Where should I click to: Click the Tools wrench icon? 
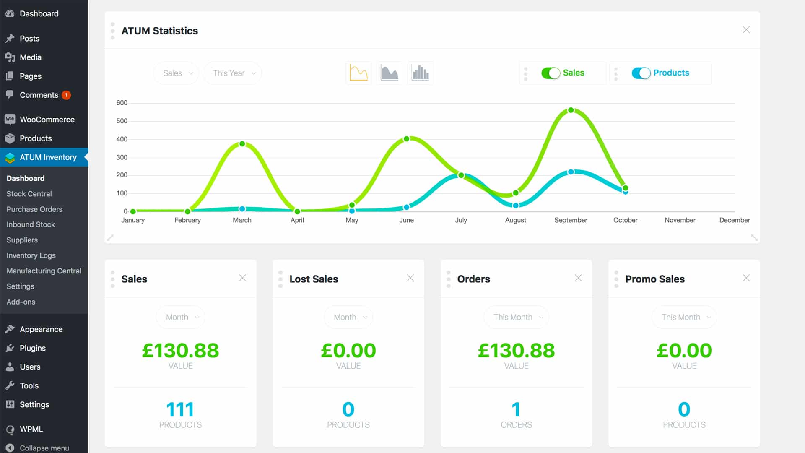[x=10, y=386]
